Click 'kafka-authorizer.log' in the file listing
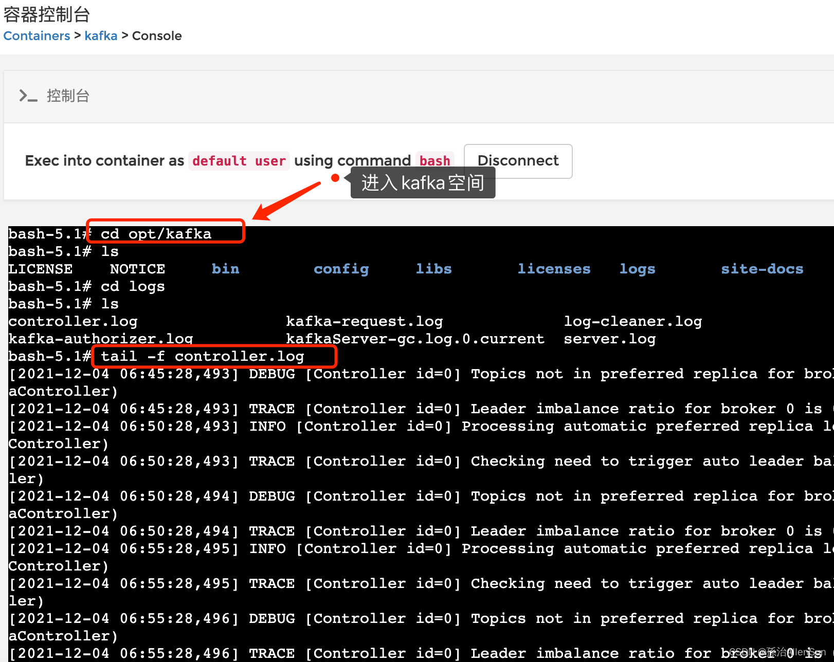The image size is (834, 662). click(101, 339)
